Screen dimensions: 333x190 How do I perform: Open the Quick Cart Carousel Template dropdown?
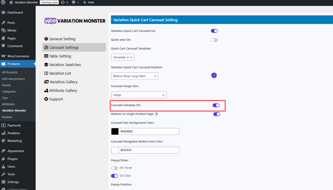[x=123, y=57]
